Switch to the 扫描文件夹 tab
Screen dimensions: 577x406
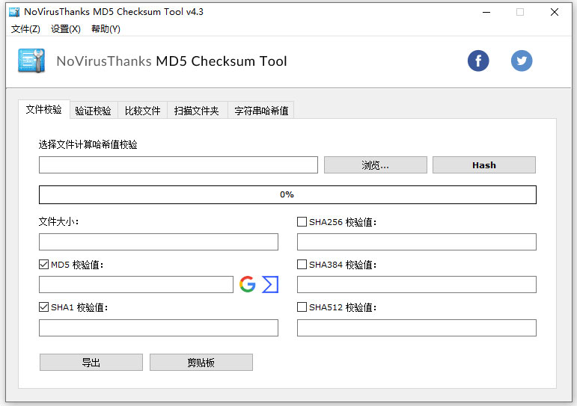tap(197, 111)
